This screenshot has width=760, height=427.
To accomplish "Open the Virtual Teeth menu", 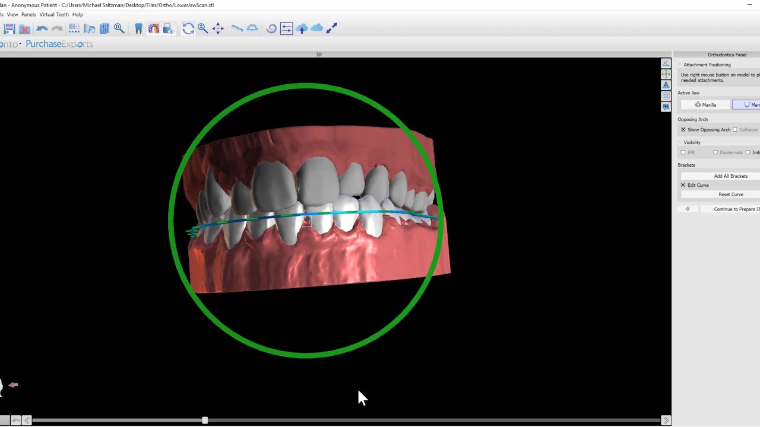I will (54, 14).
